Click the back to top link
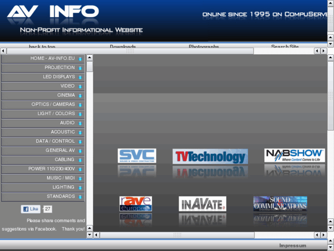This screenshot has height=251, width=334. pyautogui.click(x=42, y=46)
